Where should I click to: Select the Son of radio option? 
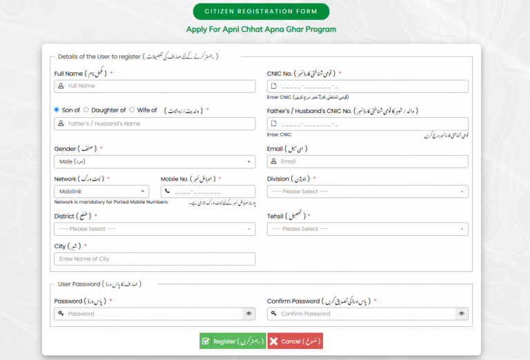[x=57, y=110]
